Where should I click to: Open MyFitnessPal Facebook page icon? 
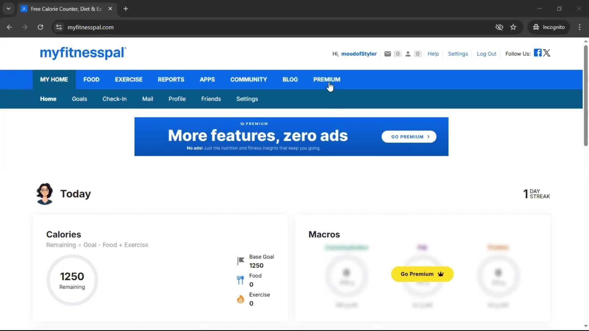click(x=537, y=53)
